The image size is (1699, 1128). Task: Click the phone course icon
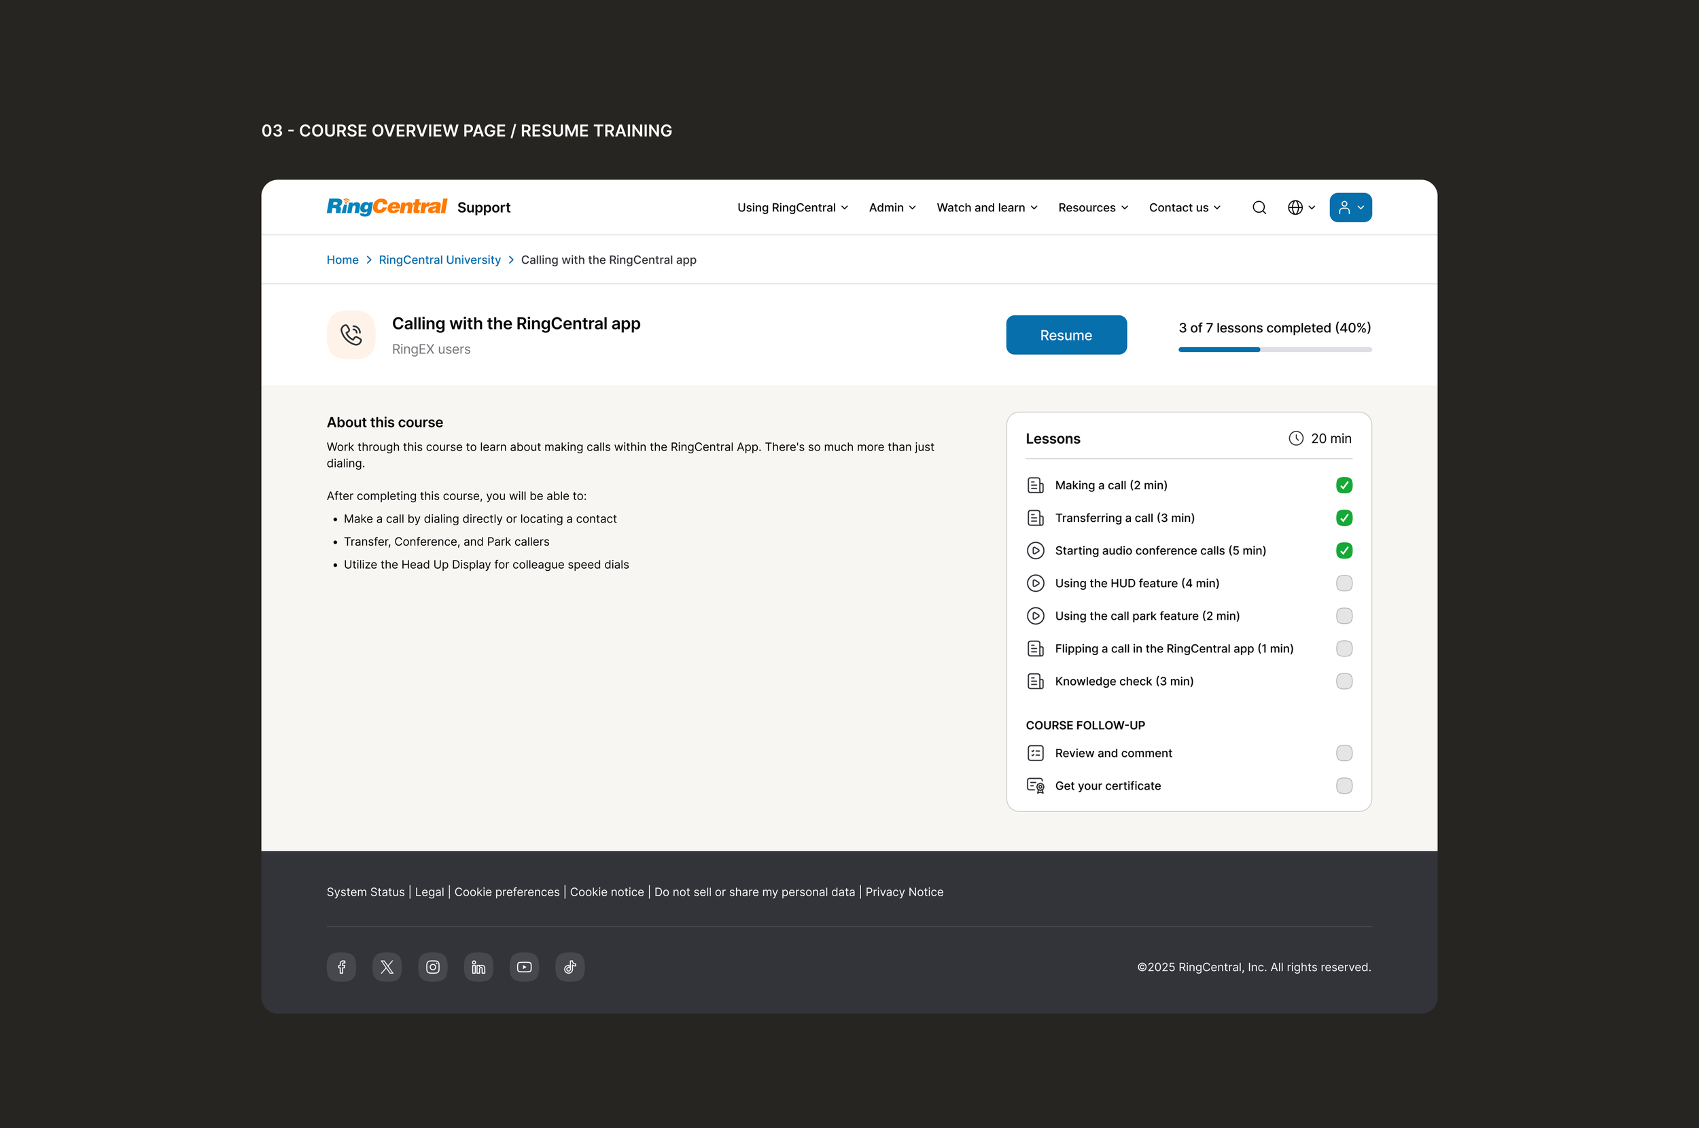[x=351, y=334]
